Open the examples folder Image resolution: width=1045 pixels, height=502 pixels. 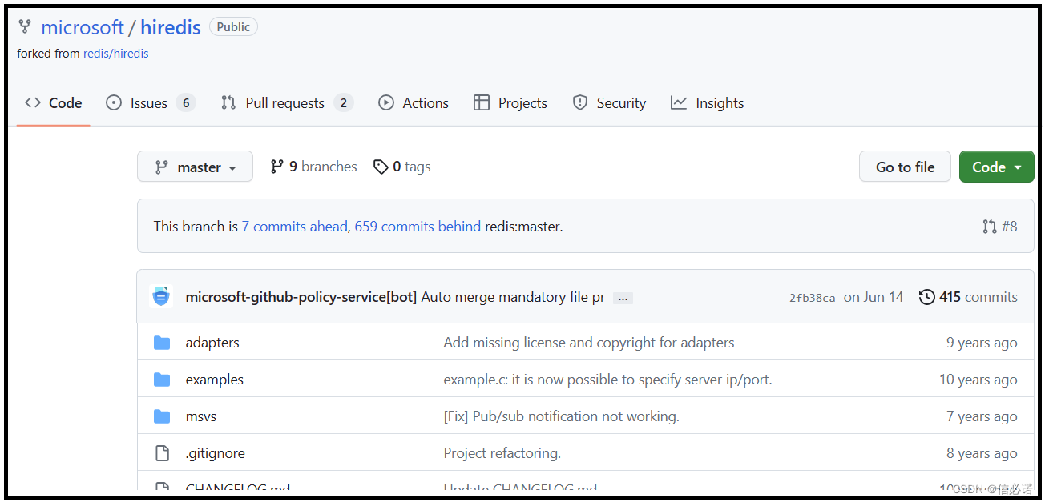pyautogui.click(x=215, y=380)
